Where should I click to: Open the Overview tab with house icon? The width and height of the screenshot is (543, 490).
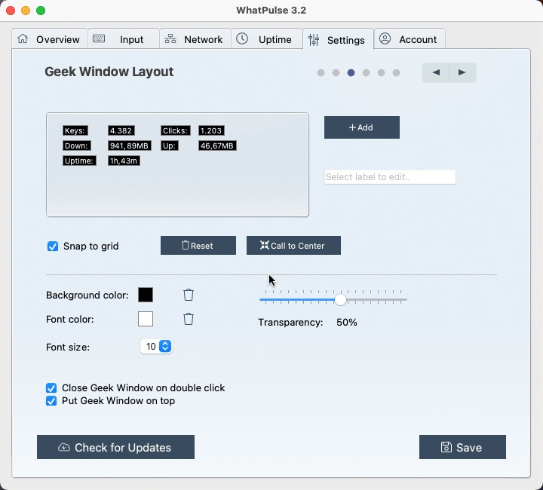tap(49, 39)
